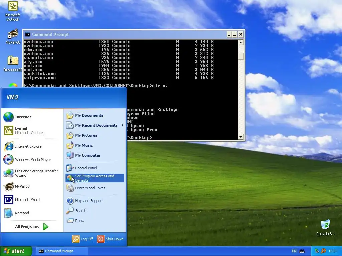Click the alg.exe process line

coord(119,62)
